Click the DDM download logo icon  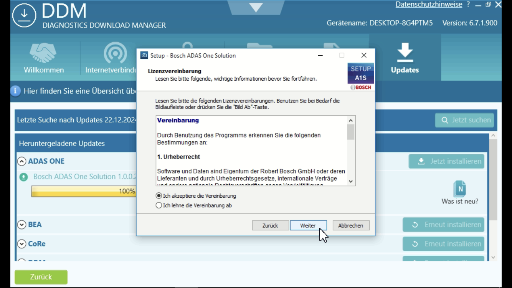[24, 16]
